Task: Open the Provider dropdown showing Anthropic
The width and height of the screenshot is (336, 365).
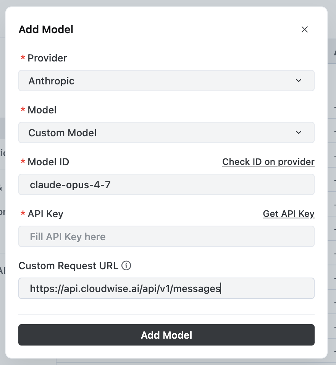Action: point(166,81)
